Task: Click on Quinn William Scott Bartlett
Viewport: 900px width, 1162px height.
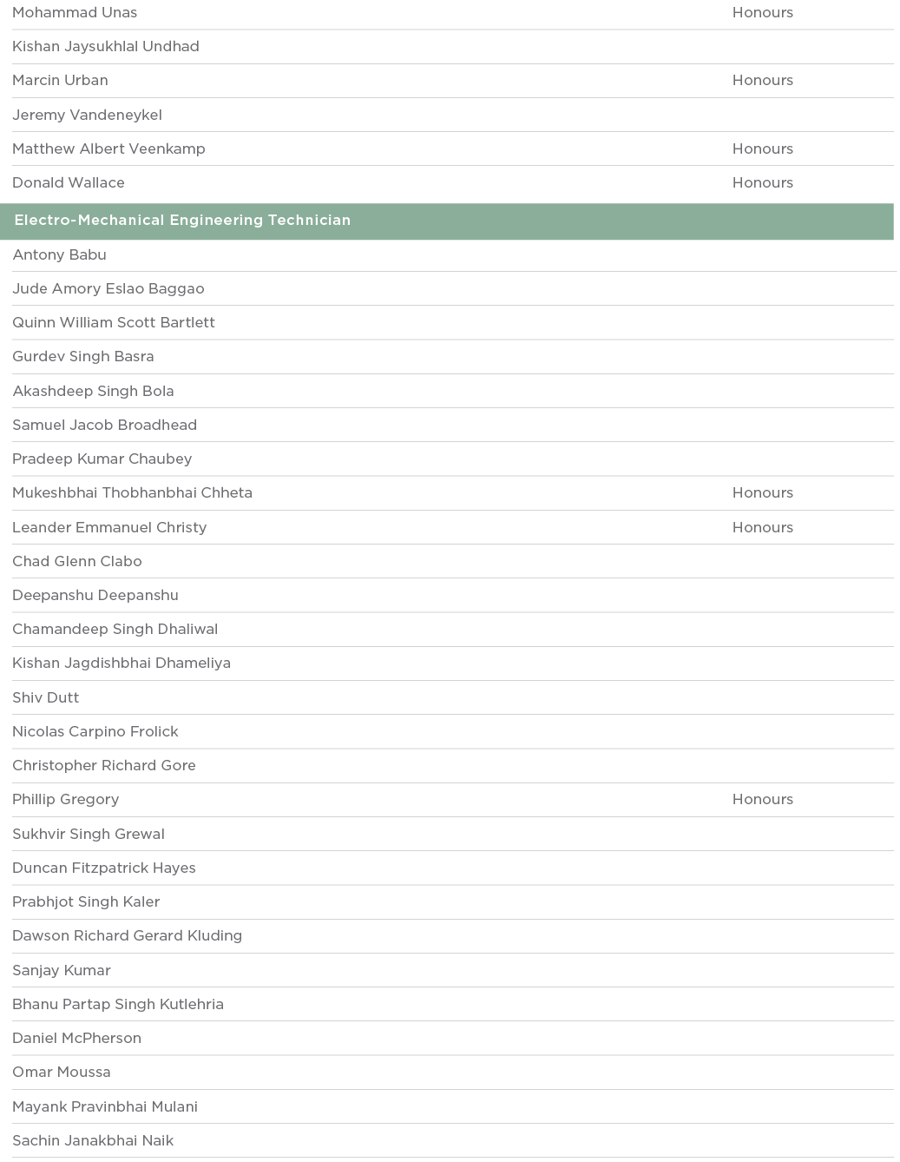Action: [x=114, y=323]
